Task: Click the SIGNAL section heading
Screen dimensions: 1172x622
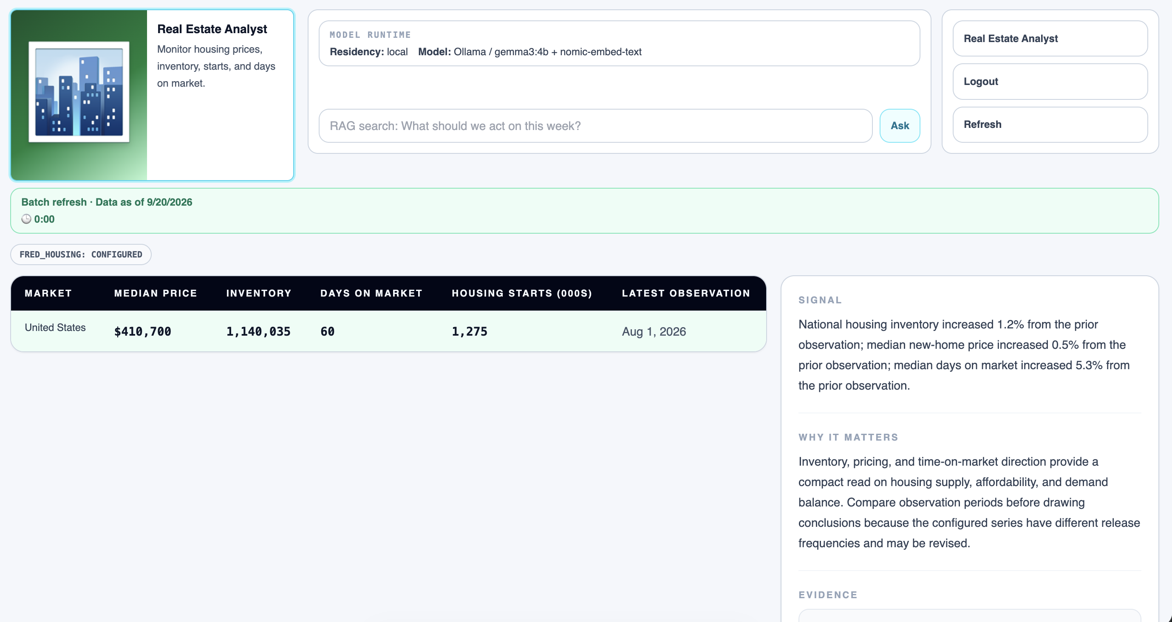Action: pos(820,300)
